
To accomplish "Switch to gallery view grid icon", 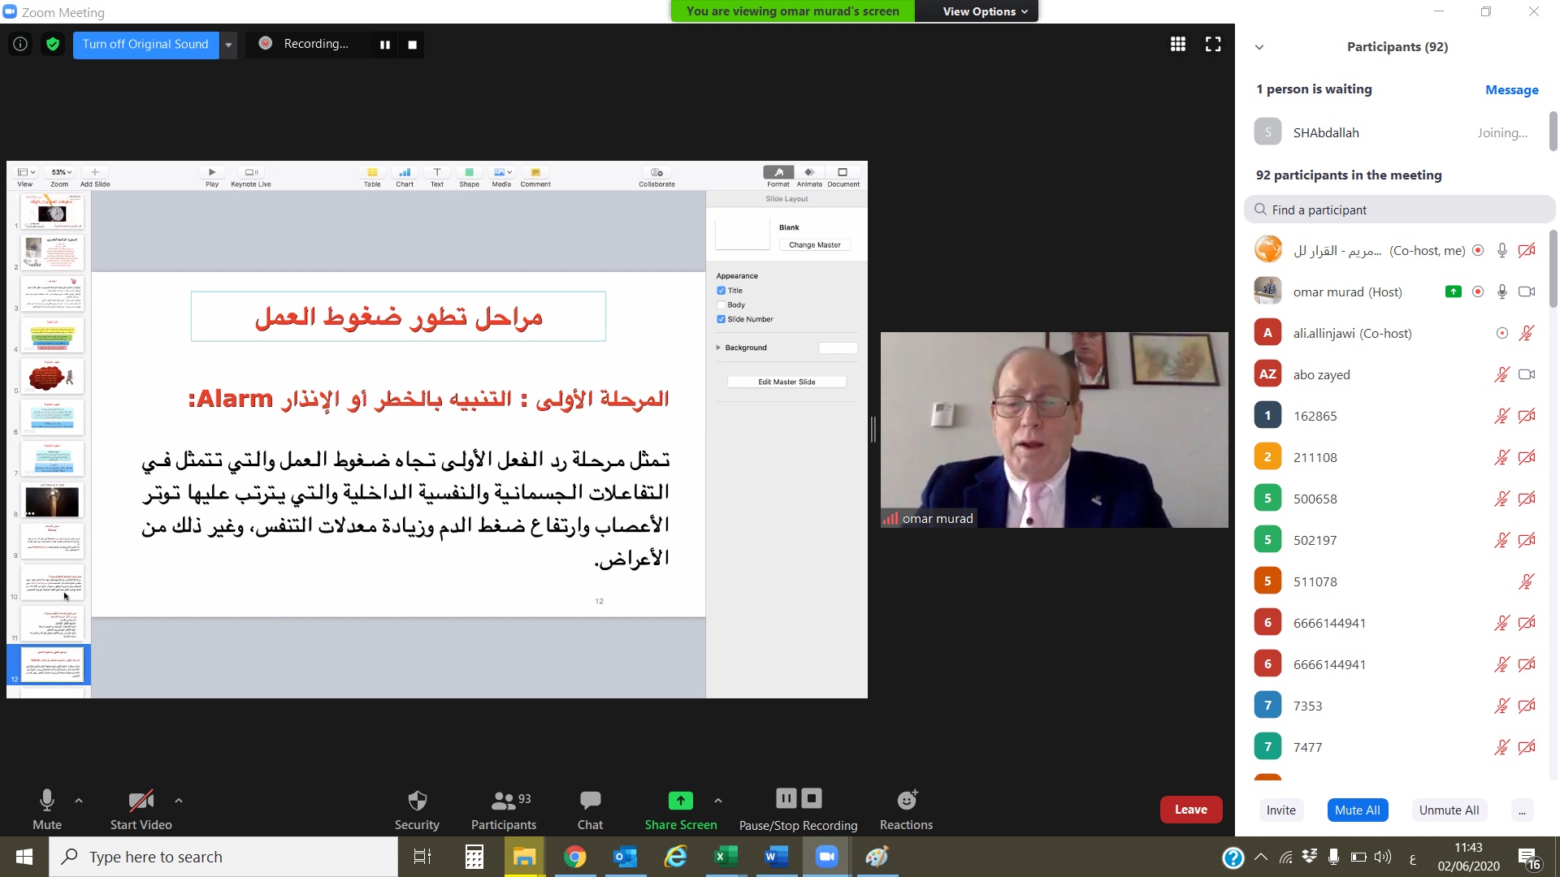I will pyautogui.click(x=1177, y=45).
